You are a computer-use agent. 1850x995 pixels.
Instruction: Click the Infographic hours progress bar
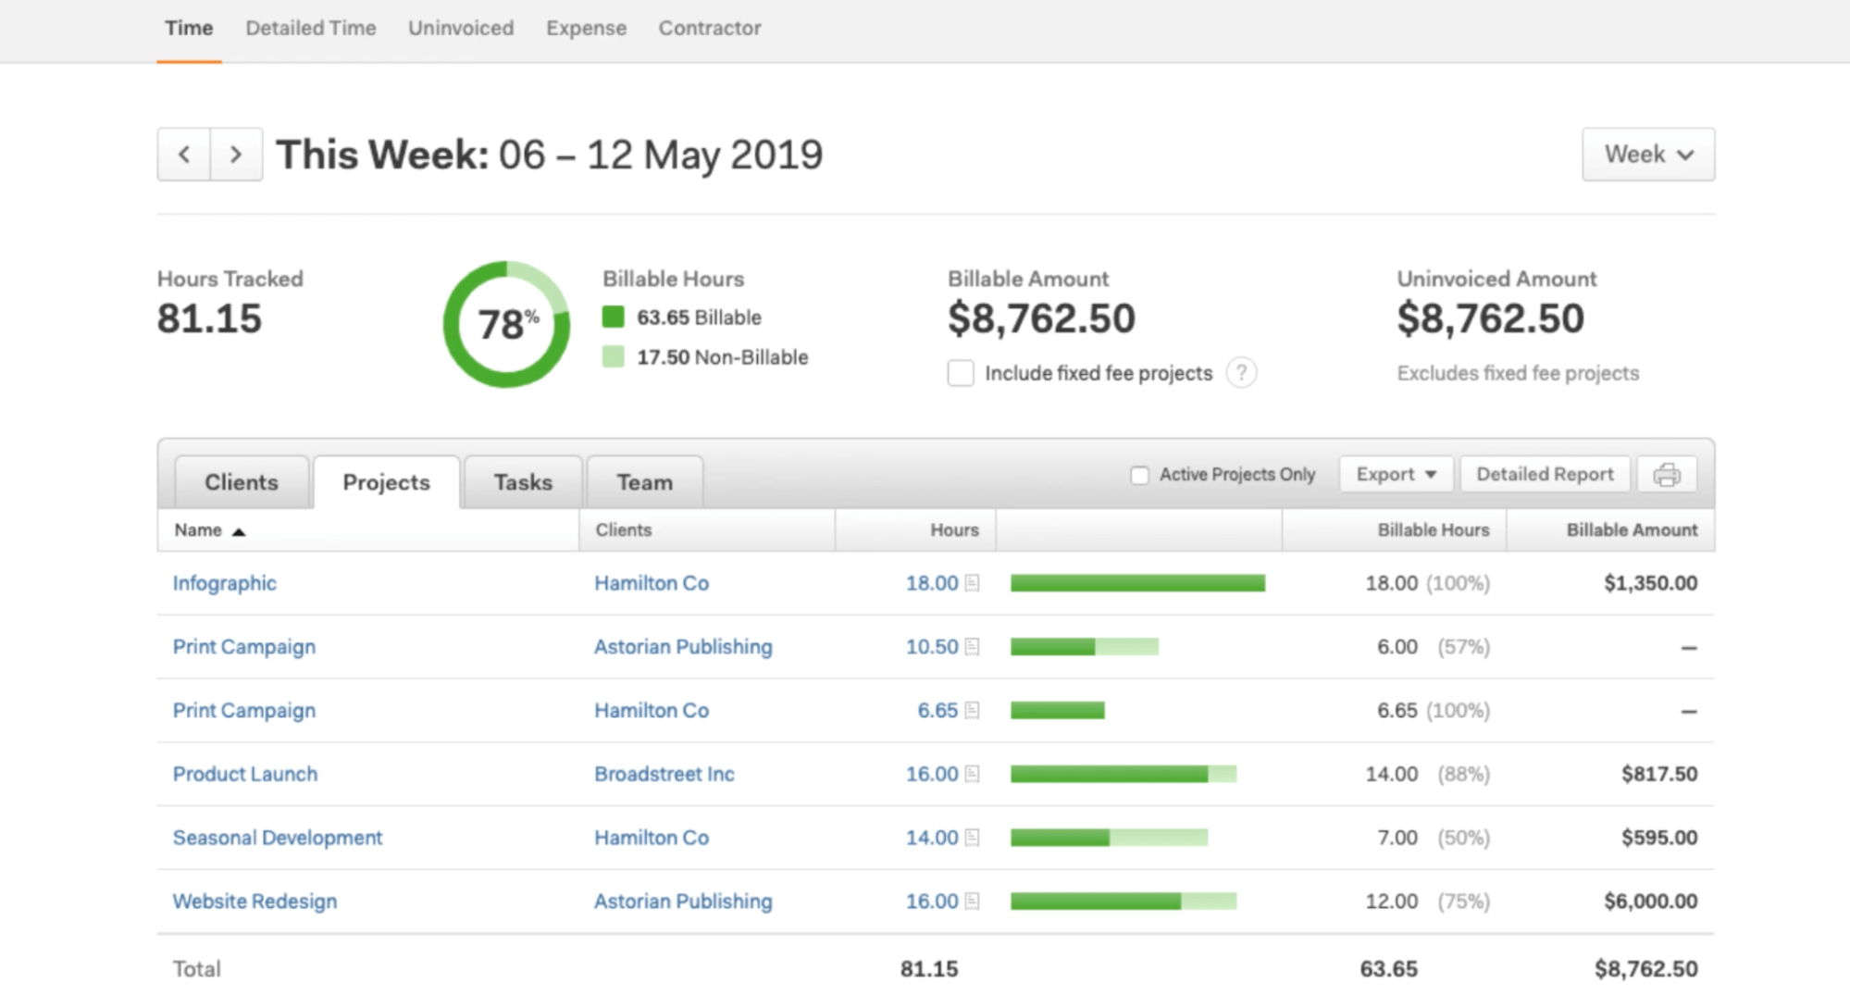tap(1137, 583)
